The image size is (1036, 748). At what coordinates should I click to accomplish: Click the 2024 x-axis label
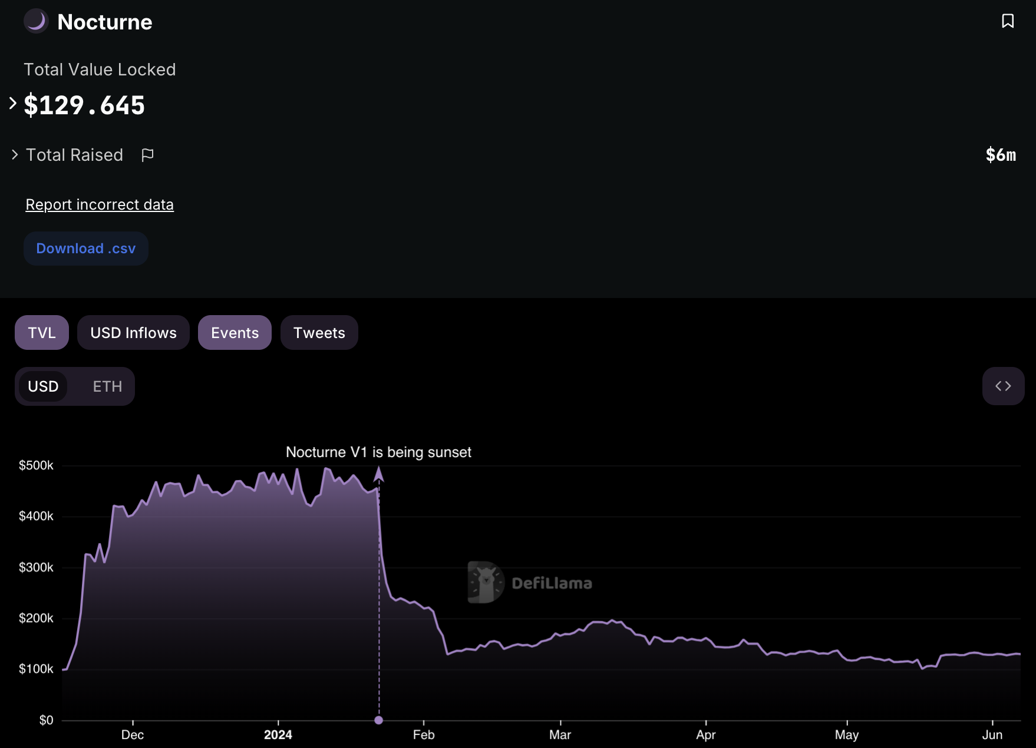278,734
